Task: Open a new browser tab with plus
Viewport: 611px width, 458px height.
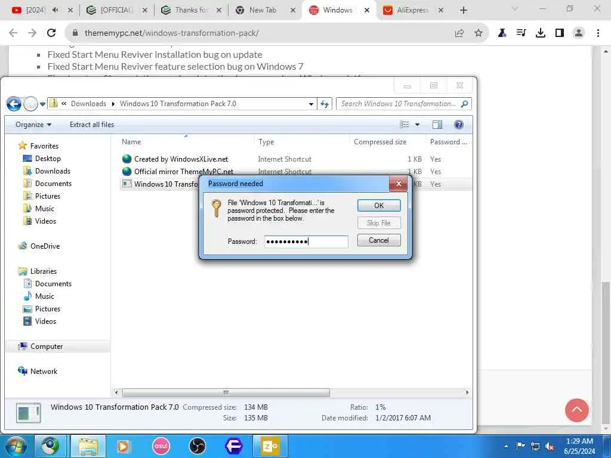Action: coord(463,11)
